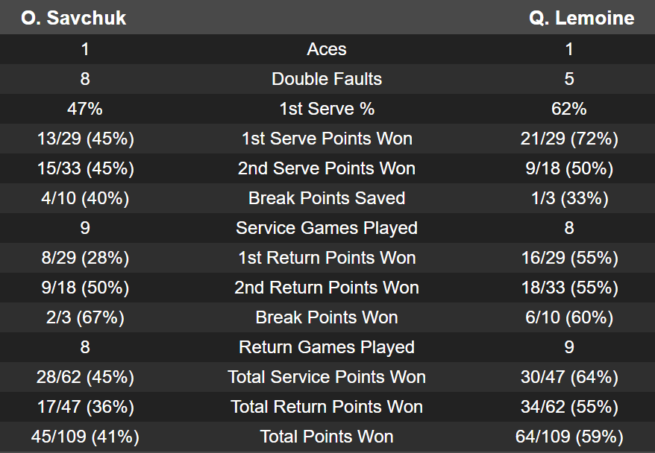
Task: Click Lemoine's 64/109 (59%) total points value
Action: click(x=569, y=437)
